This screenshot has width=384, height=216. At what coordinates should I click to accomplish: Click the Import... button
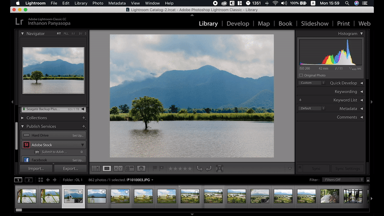pyautogui.click(x=36, y=168)
